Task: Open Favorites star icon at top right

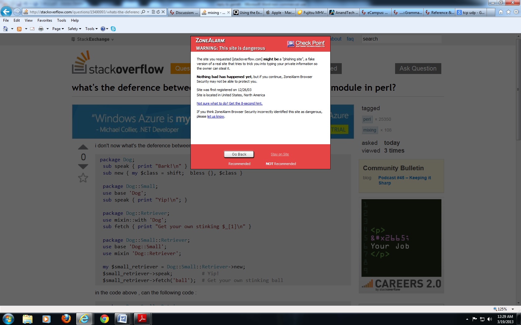Action: [508, 12]
